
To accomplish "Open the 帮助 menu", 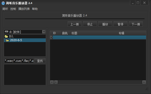I will [35, 9].
